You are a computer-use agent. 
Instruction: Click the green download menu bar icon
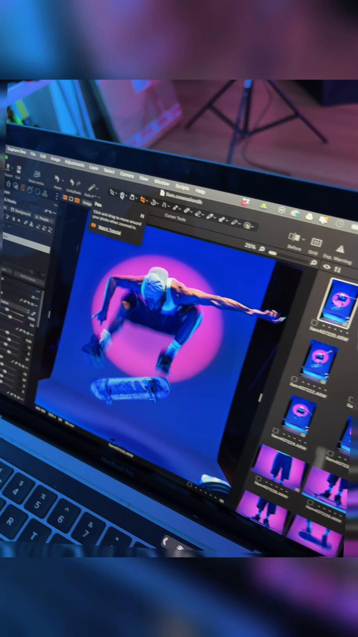click(264, 206)
